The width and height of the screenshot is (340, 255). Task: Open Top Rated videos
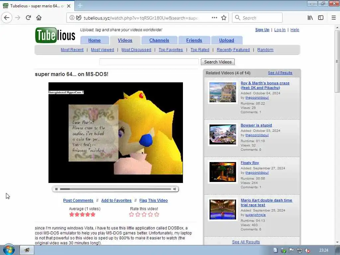click(200, 50)
